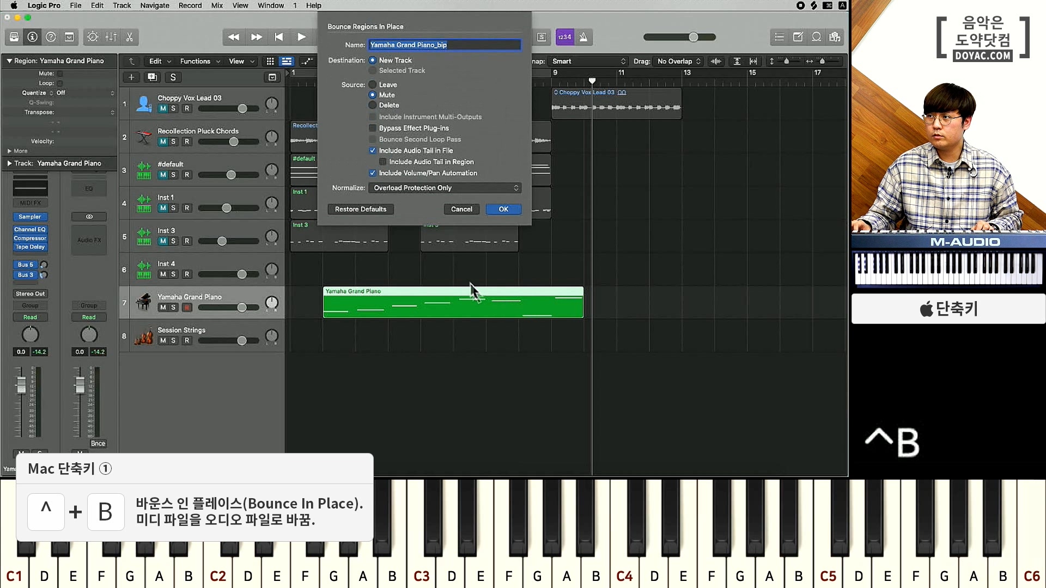
Task: Open the Note Pads button
Action: [798, 37]
